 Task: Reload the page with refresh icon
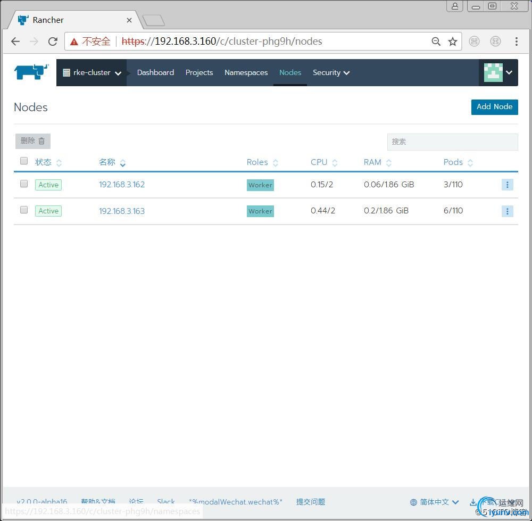(53, 42)
